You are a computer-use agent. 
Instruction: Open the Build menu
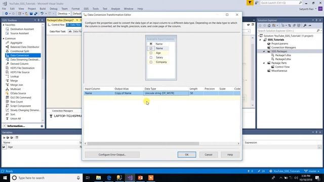(43, 9)
